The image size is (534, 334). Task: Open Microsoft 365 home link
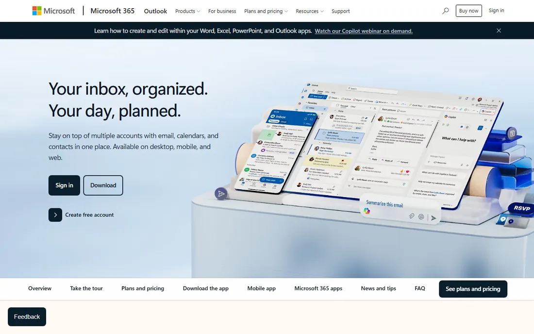113,11
